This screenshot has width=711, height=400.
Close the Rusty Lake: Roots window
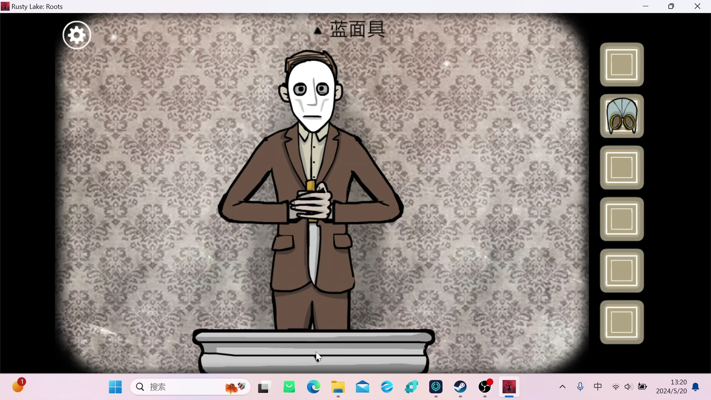tap(698, 6)
